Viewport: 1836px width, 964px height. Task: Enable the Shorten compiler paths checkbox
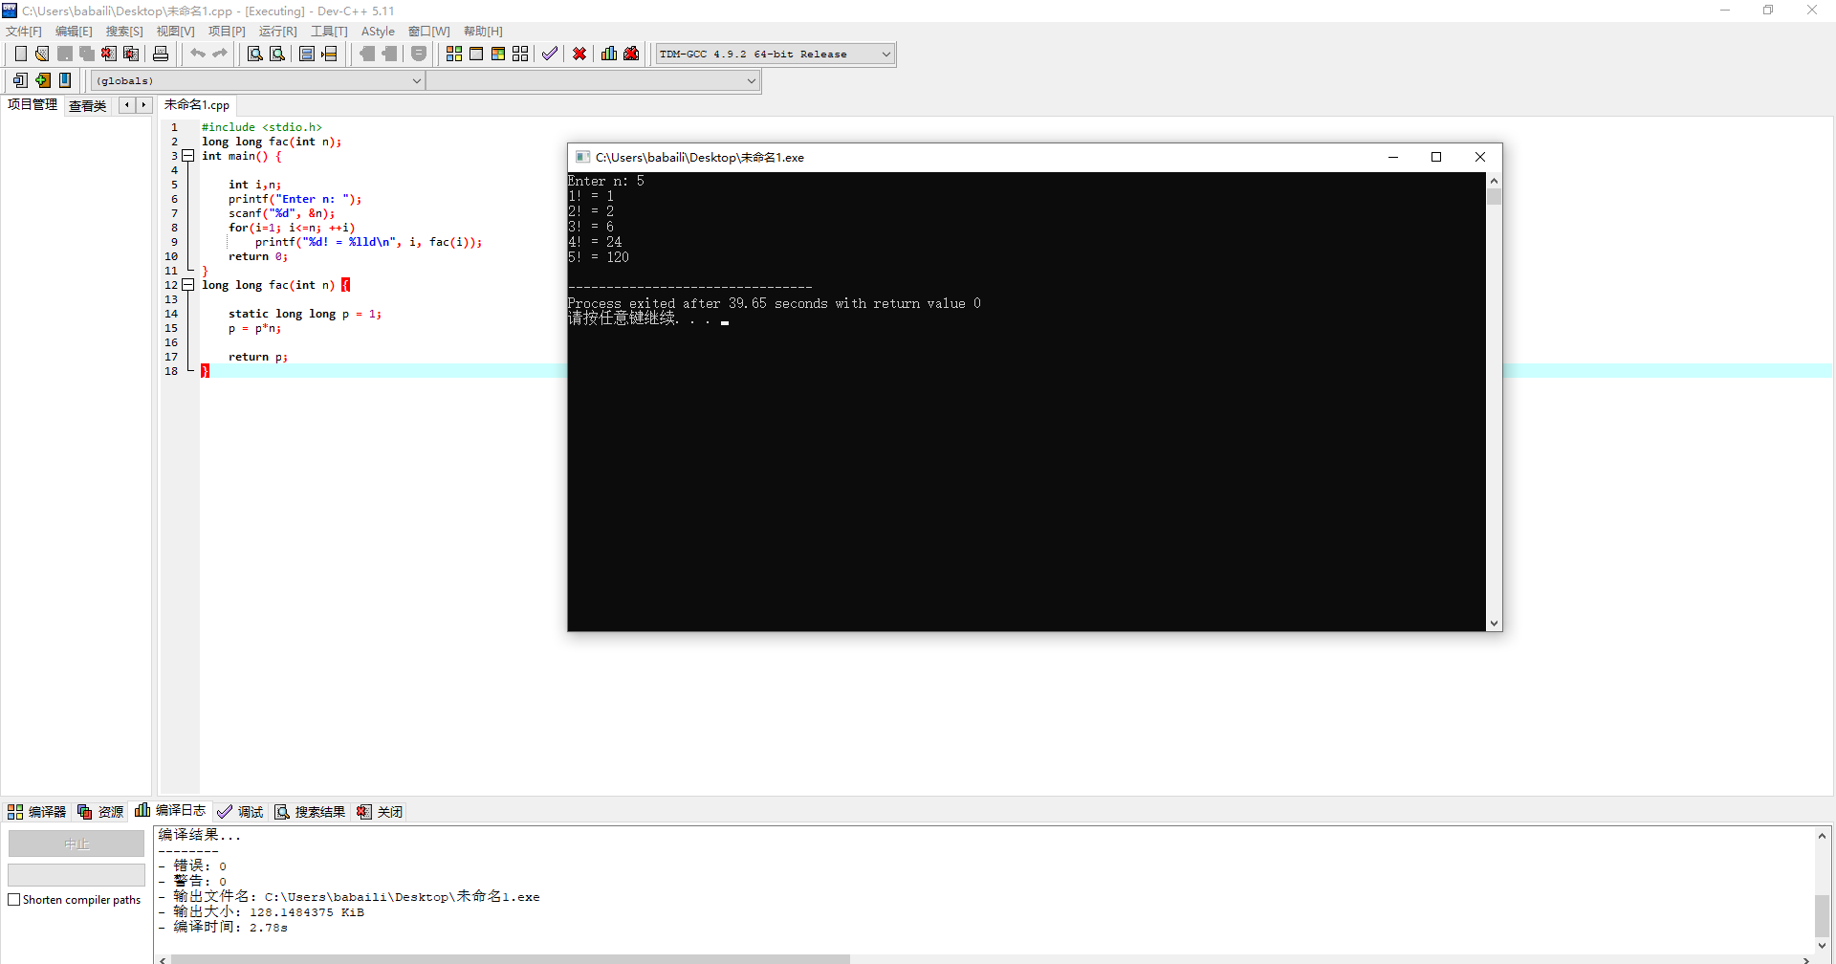tap(14, 900)
